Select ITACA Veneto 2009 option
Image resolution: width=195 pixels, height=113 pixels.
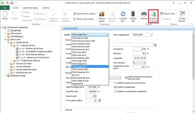[x=90, y=69]
